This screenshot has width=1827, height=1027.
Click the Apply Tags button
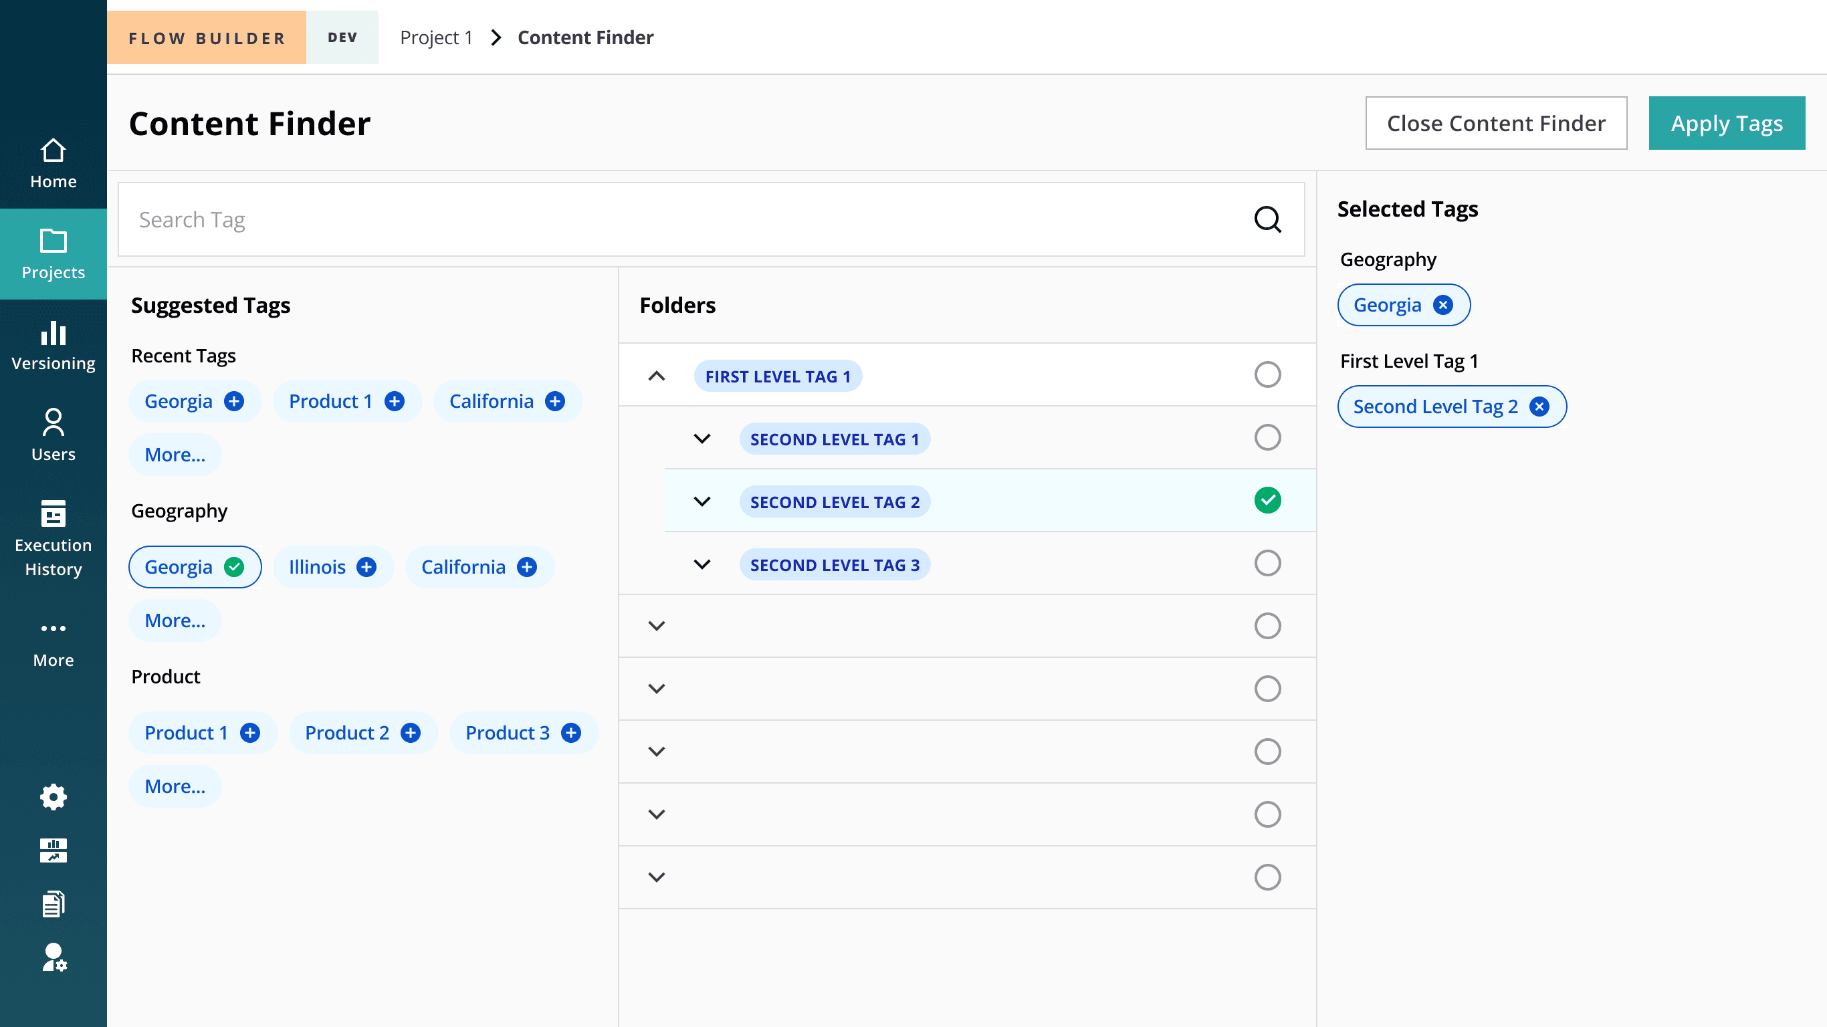(x=1725, y=124)
